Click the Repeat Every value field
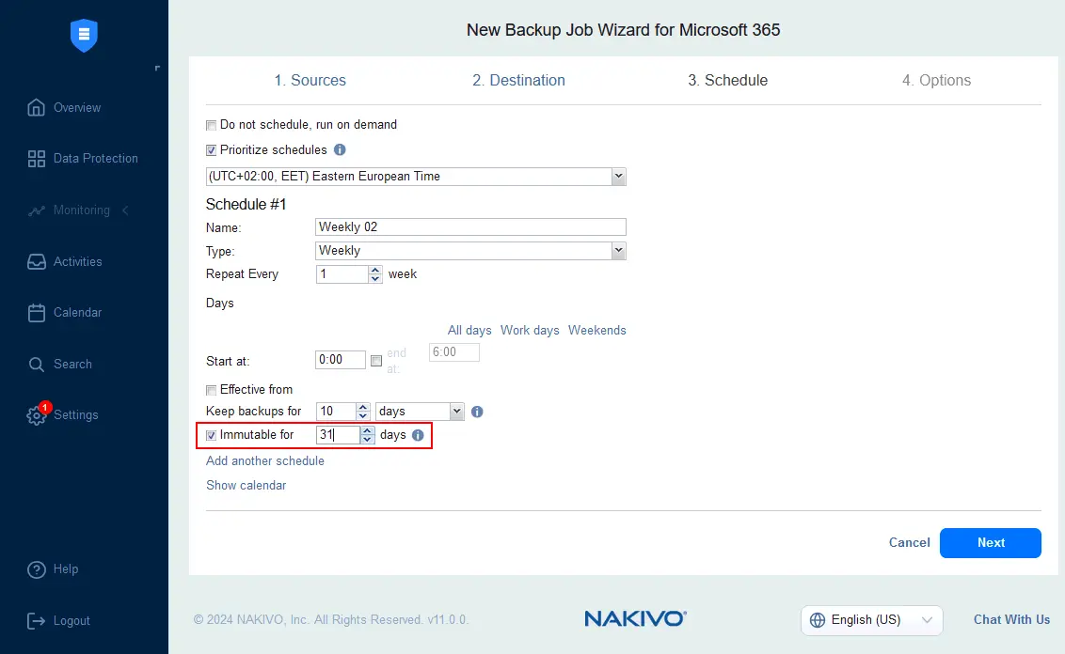The image size is (1065, 654). pyautogui.click(x=342, y=274)
